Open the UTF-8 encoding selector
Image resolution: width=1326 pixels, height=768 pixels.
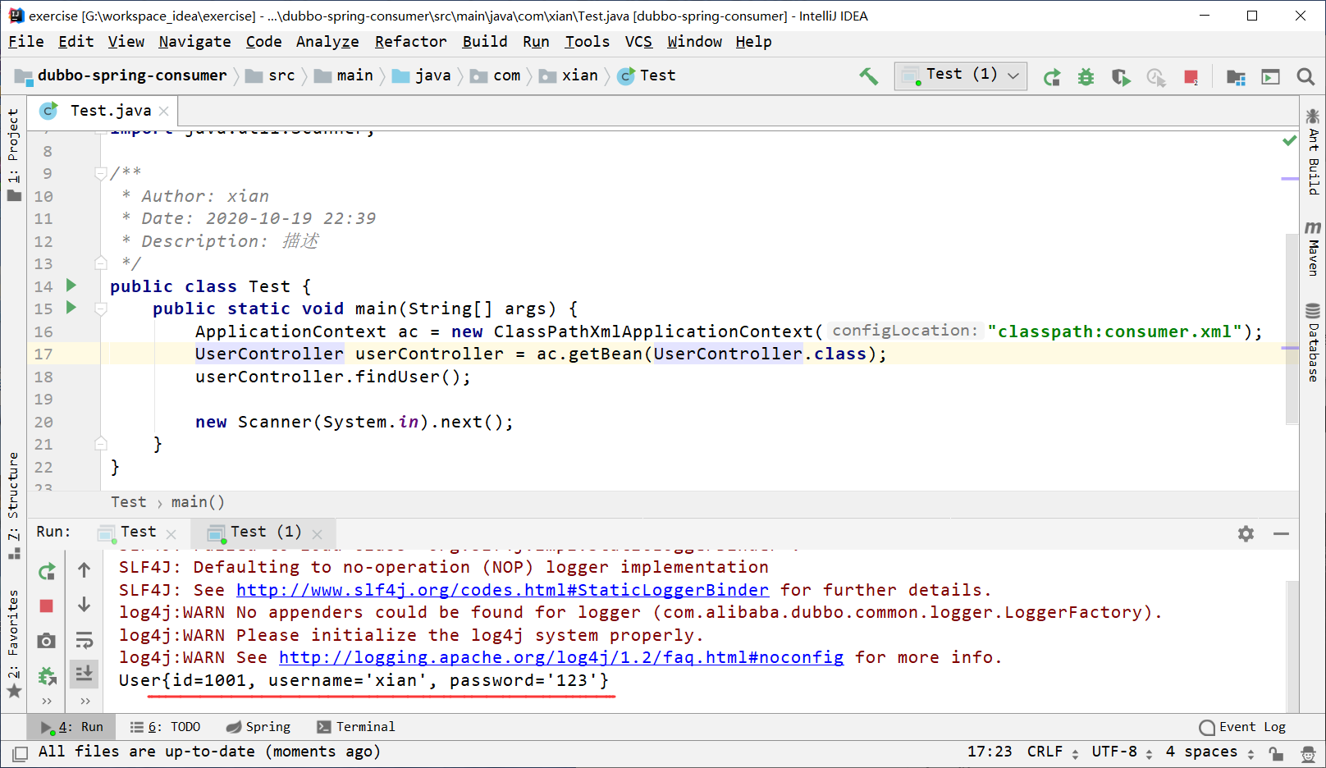(1122, 752)
